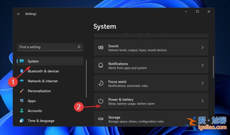Select System in the sidebar

click(x=50, y=61)
